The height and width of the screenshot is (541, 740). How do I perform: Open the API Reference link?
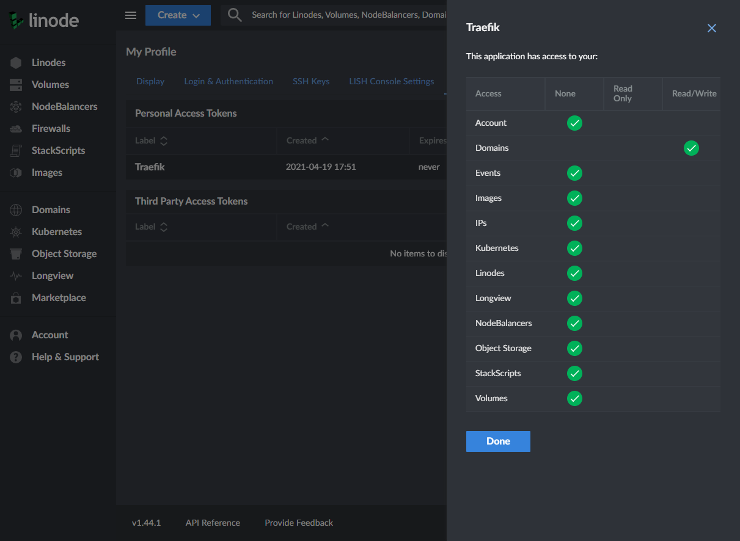pos(213,523)
